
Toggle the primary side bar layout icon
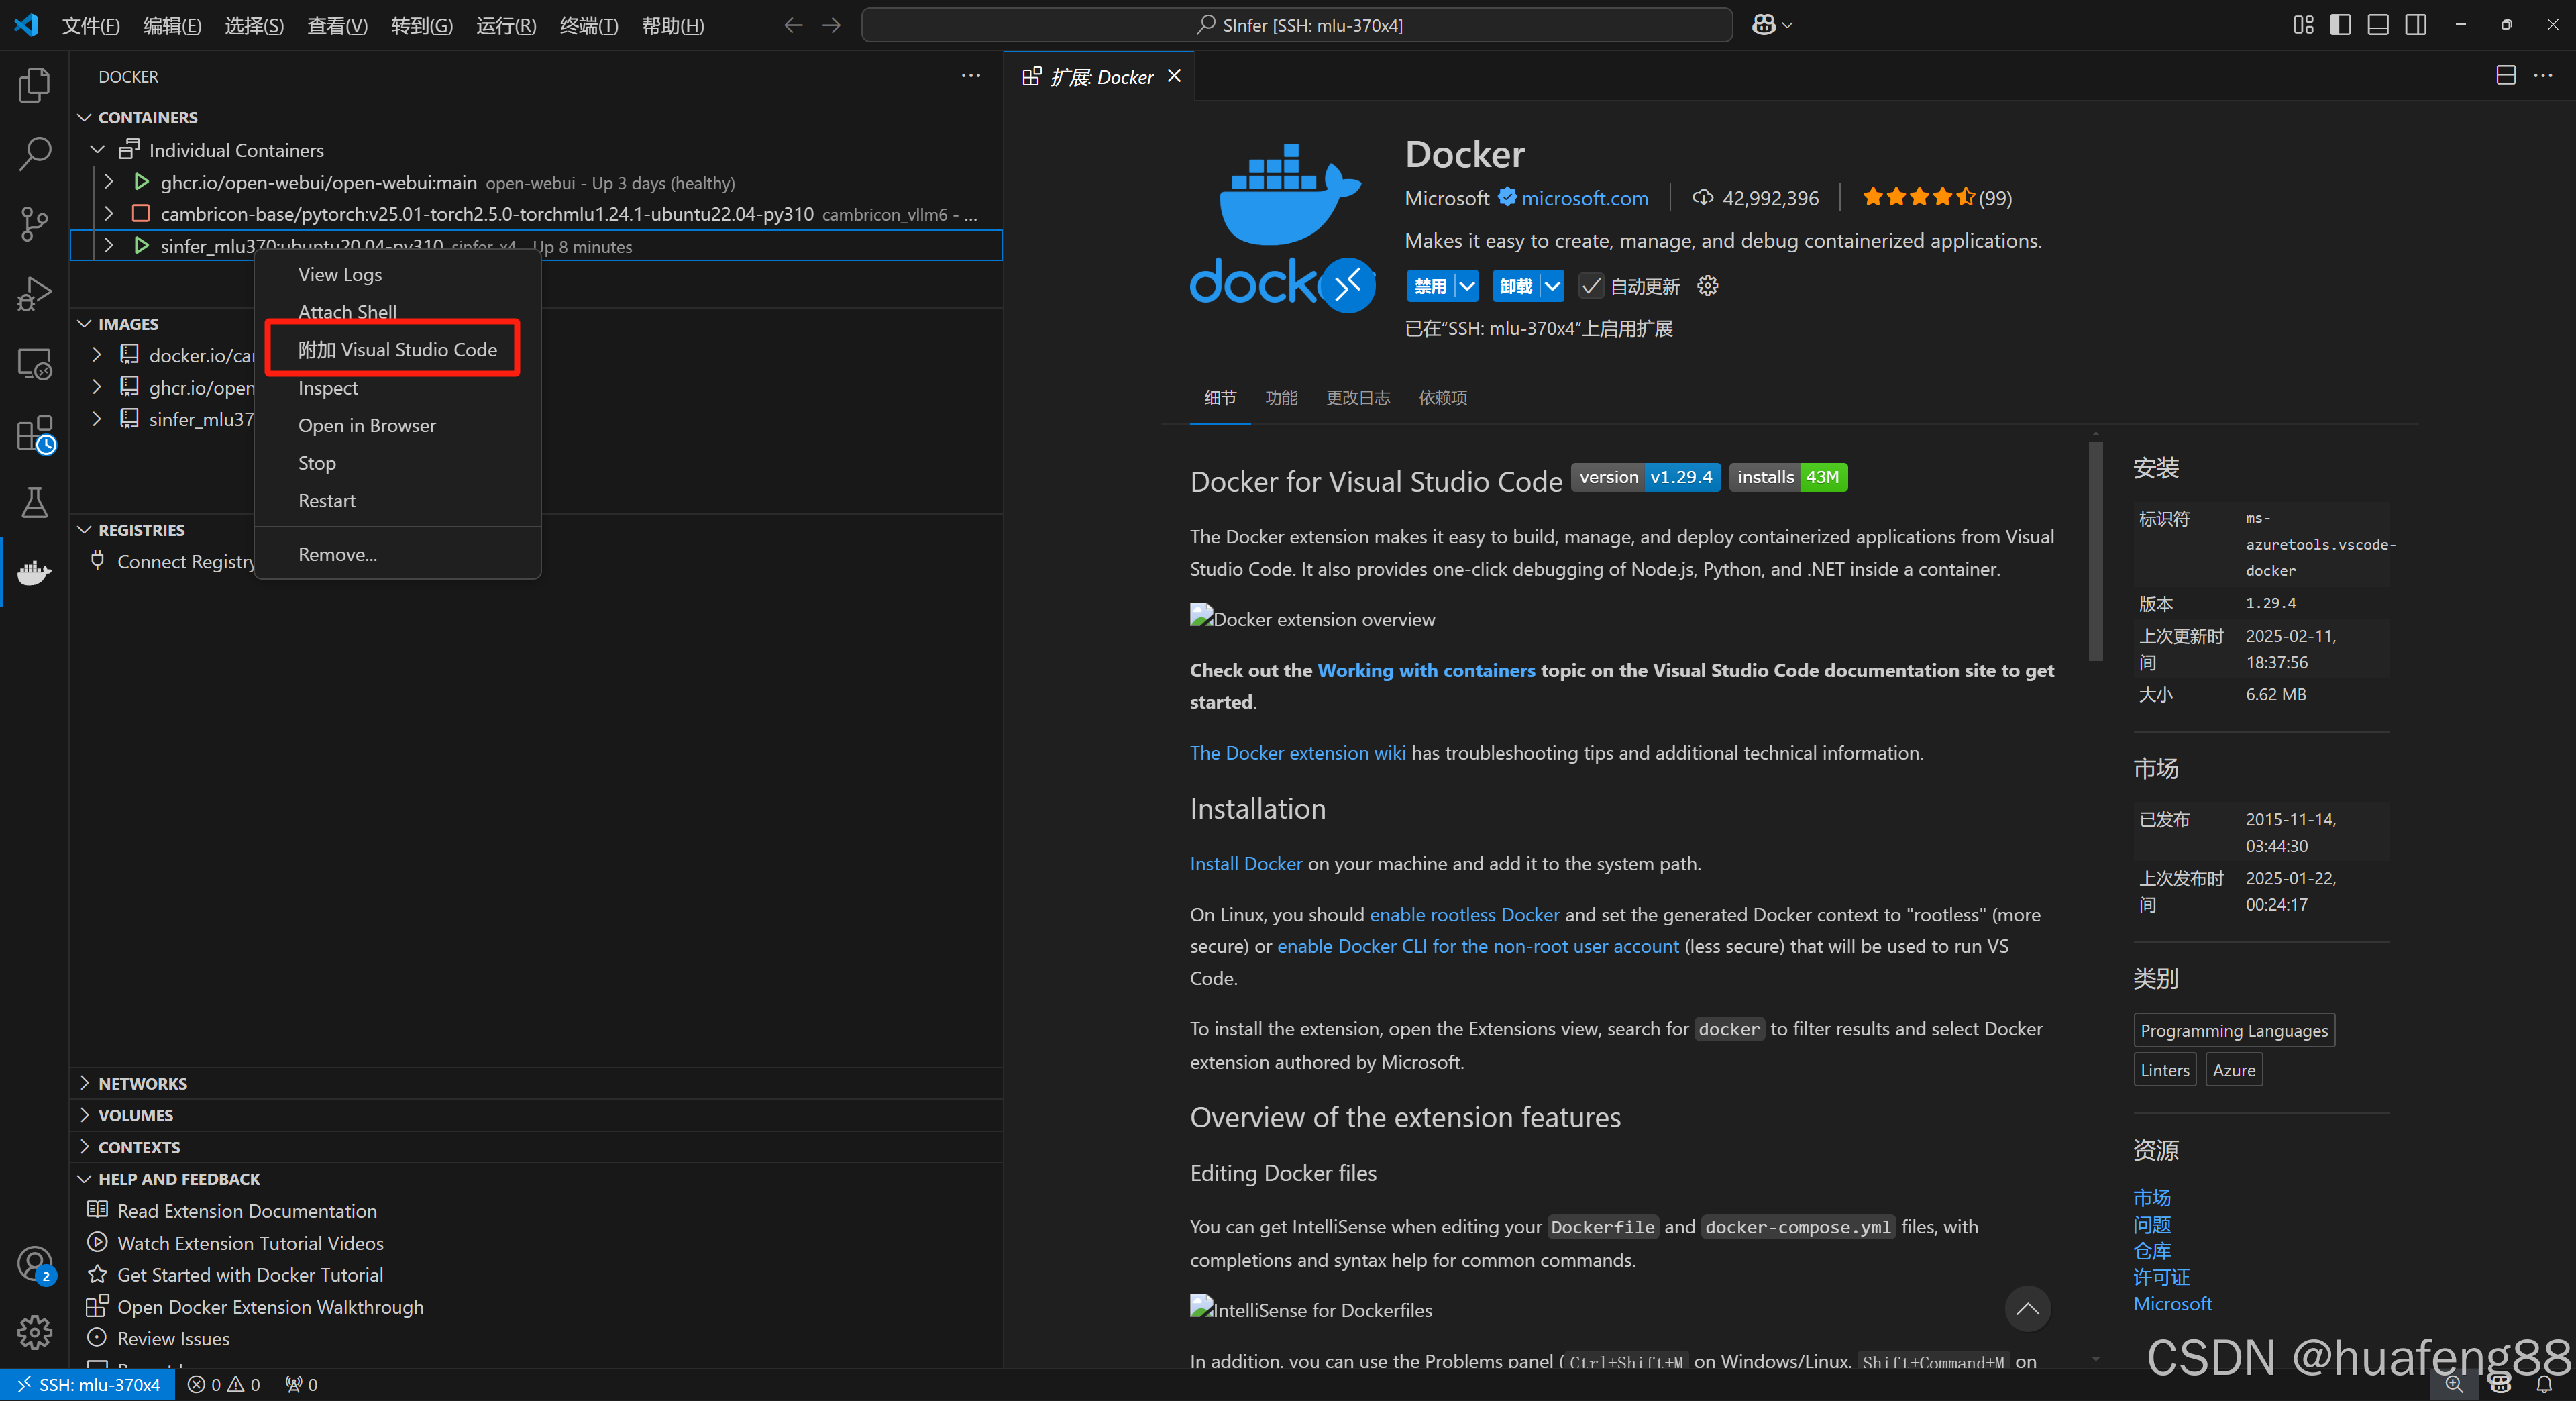[2340, 25]
